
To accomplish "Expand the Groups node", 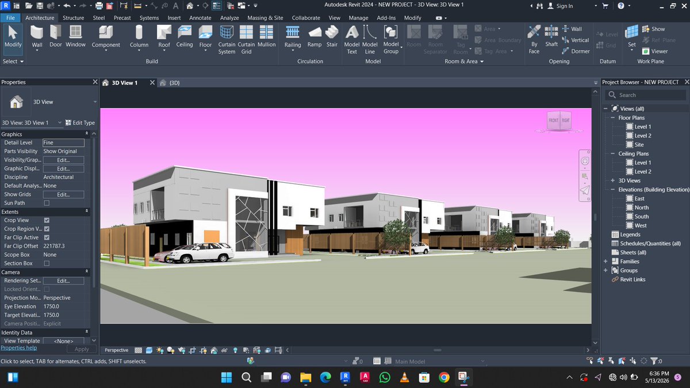I will tap(605, 270).
